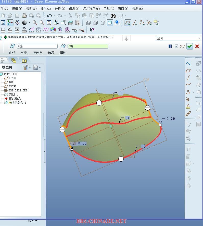
Task: Expand the datum point tool flyout arrow
Action: point(193,92)
